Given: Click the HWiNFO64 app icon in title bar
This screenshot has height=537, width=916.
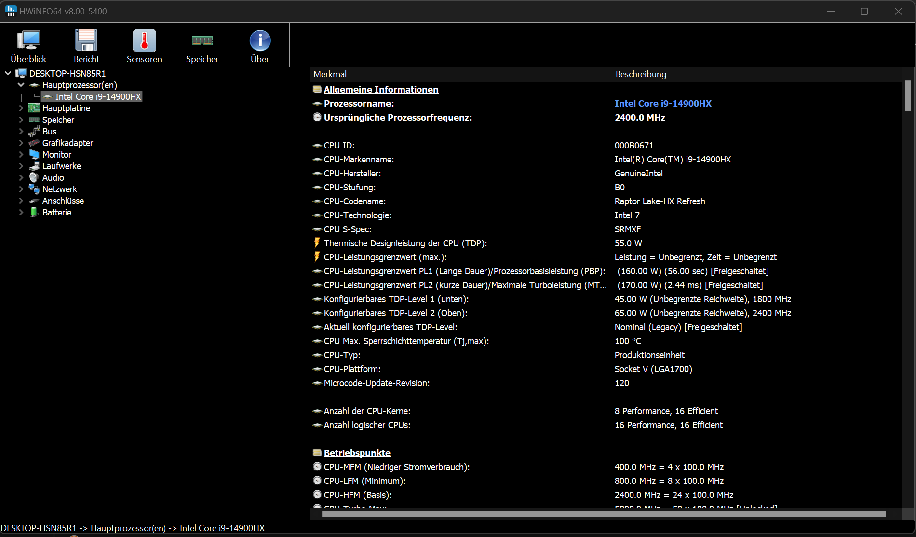Looking at the screenshot, I should point(11,11).
